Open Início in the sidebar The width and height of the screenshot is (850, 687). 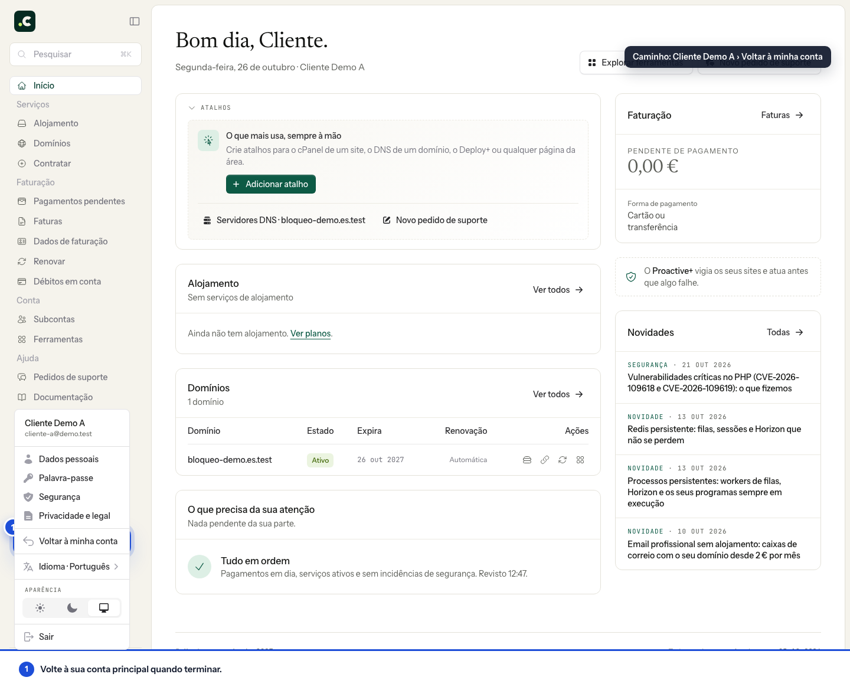[76, 86]
